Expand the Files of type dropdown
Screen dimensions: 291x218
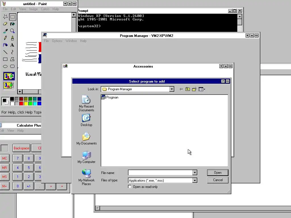[x=194, y=180]
